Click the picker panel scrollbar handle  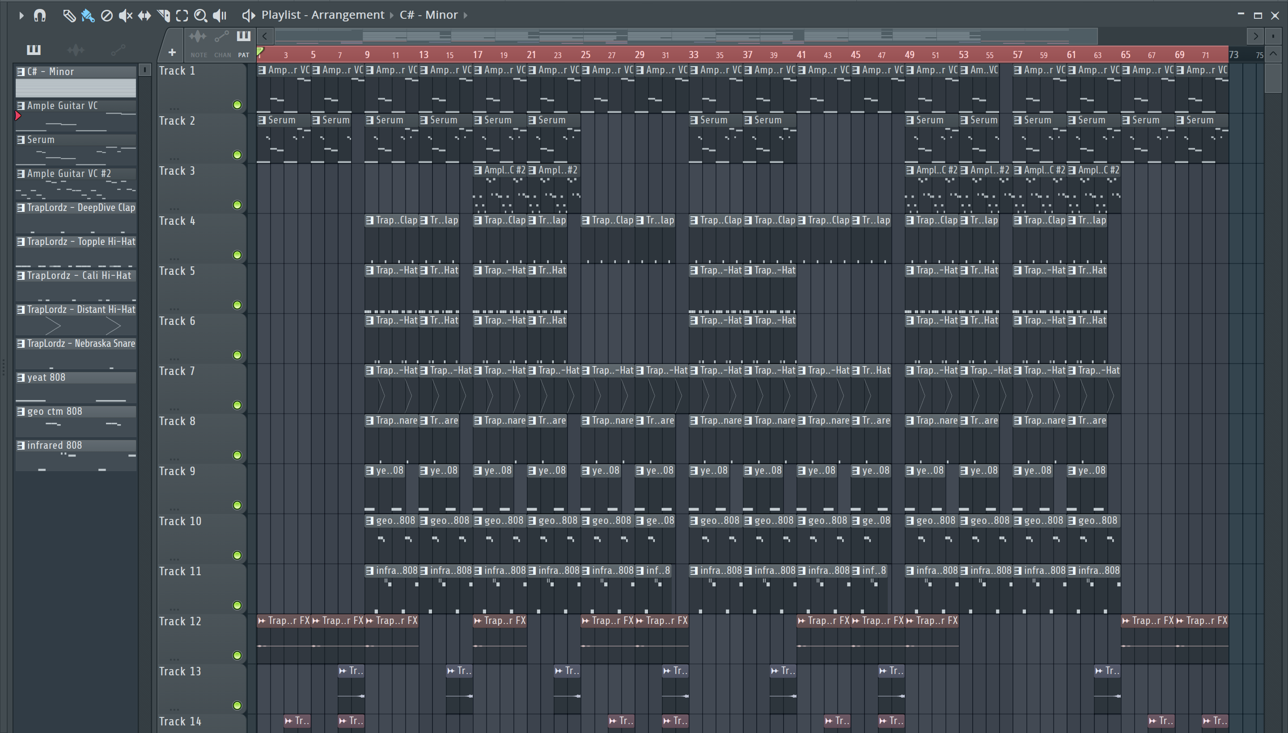tap(144, 70)
